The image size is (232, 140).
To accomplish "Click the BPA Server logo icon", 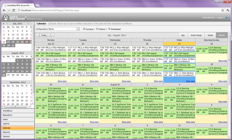I will (x=6, y=18).
